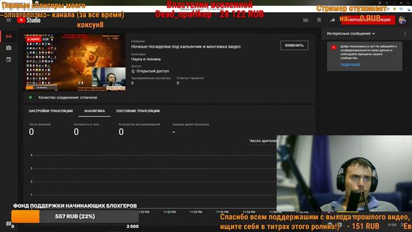Click the red YouTube icon in the chat message
The width and height of the screenshot is (412, 232).
[333, 47]
